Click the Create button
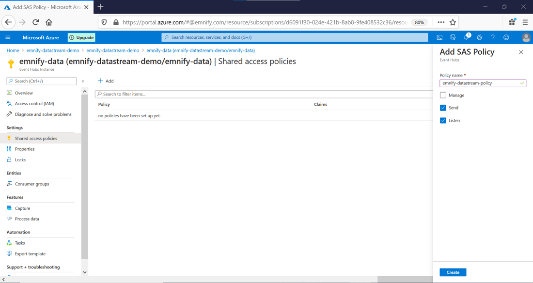Image resolution: width=533 pixels, height=283 pixels. click(453, 272)
